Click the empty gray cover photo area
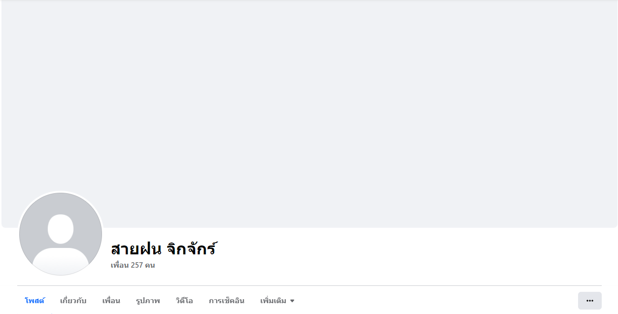This screenshot has width=618, height=314. tap(309, 99)
